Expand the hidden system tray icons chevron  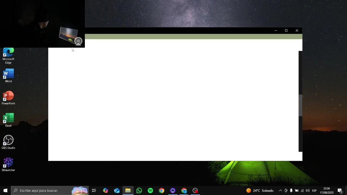click(280, 190)
